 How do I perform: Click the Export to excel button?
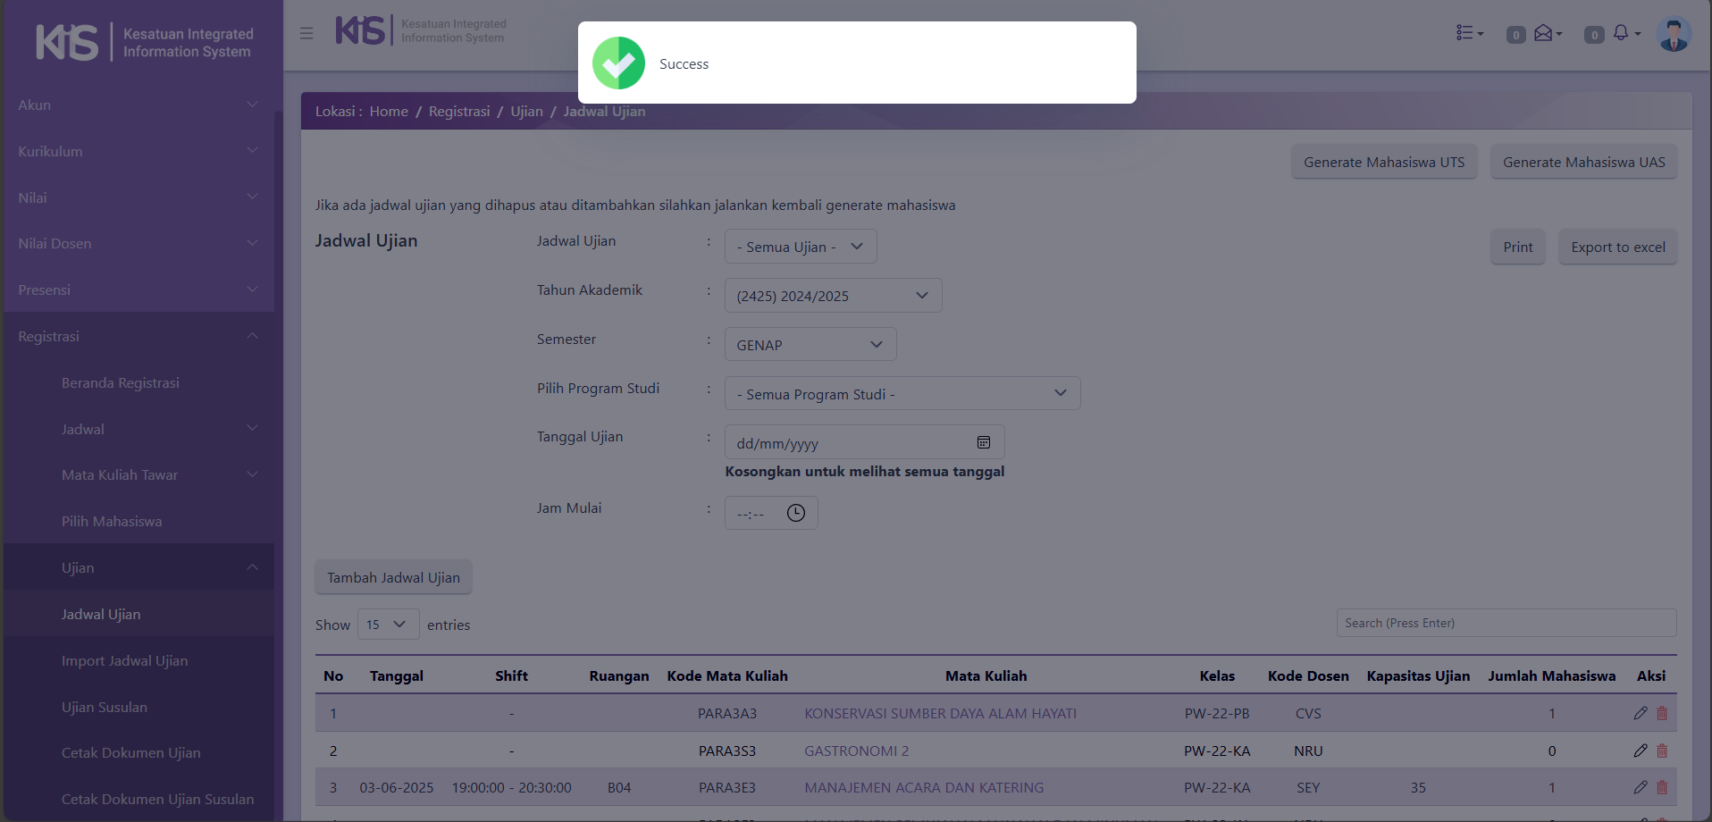coord(1617,247)
